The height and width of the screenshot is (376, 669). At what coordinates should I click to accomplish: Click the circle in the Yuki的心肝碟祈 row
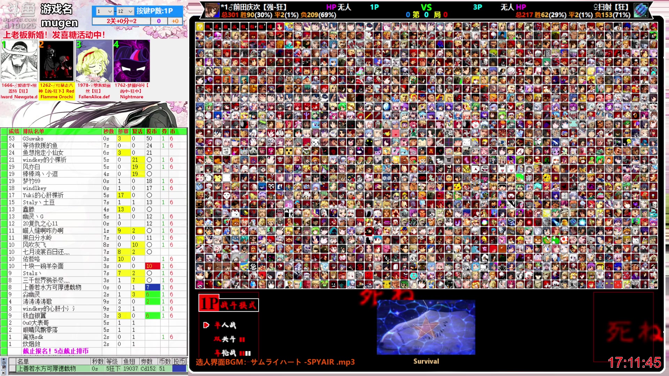[149, 195]
